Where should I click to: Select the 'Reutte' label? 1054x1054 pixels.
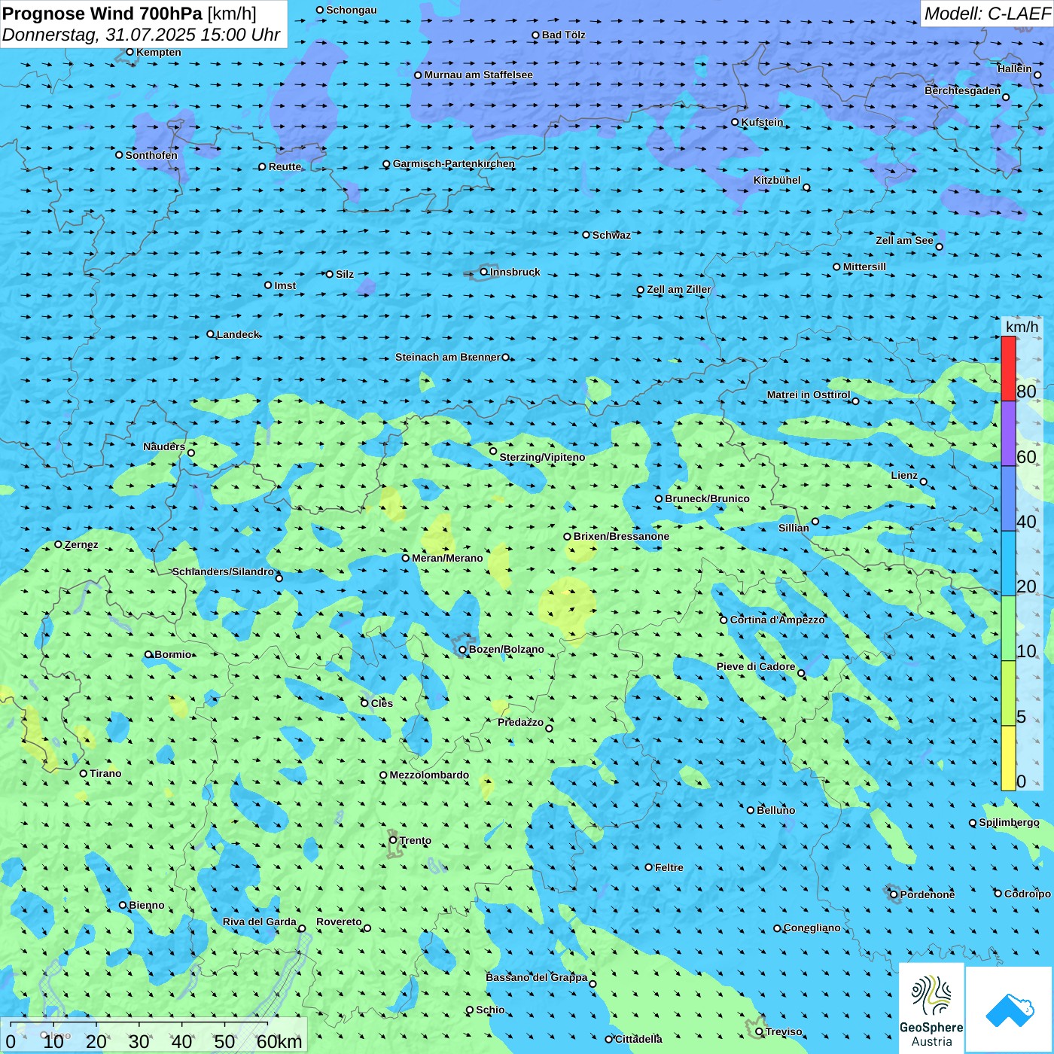[285, 166]
